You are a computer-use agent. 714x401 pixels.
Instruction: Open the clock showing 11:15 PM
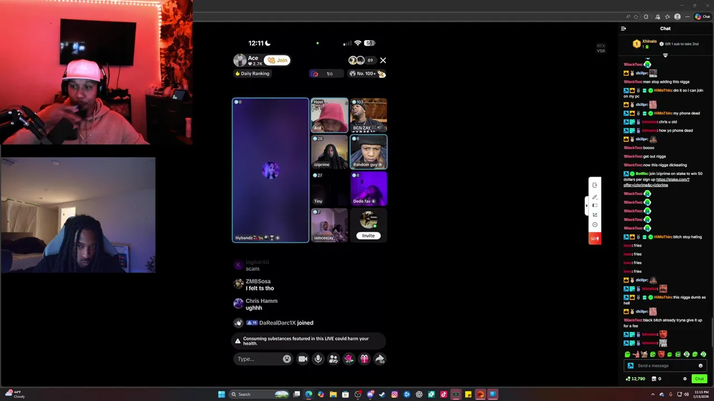tap(702, 394)
